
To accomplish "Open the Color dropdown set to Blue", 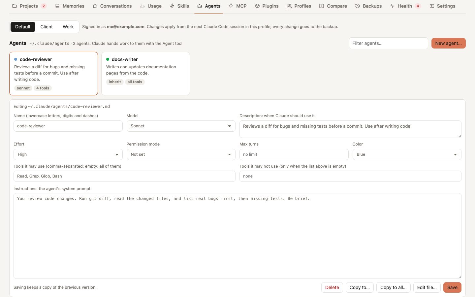I will [407, 154].
